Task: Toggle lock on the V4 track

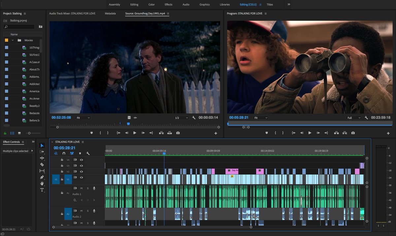Action: (x=62, y=160)
